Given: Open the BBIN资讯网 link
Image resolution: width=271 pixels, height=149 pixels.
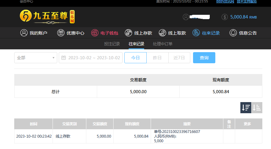Looking at the screenshot, I should (225, 1).
